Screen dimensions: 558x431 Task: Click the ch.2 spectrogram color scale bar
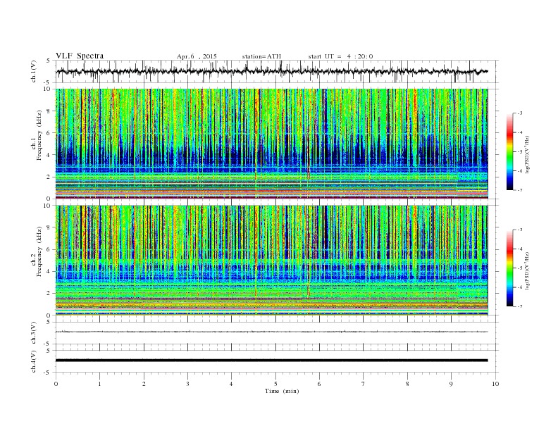click(509, 268)
